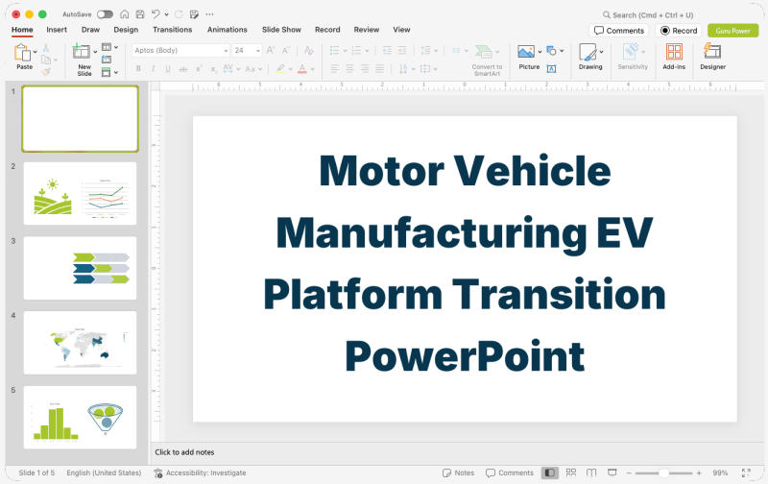Click the Decrease Font Size icon
Screen dimensions: 768x484
click(286, 50)
